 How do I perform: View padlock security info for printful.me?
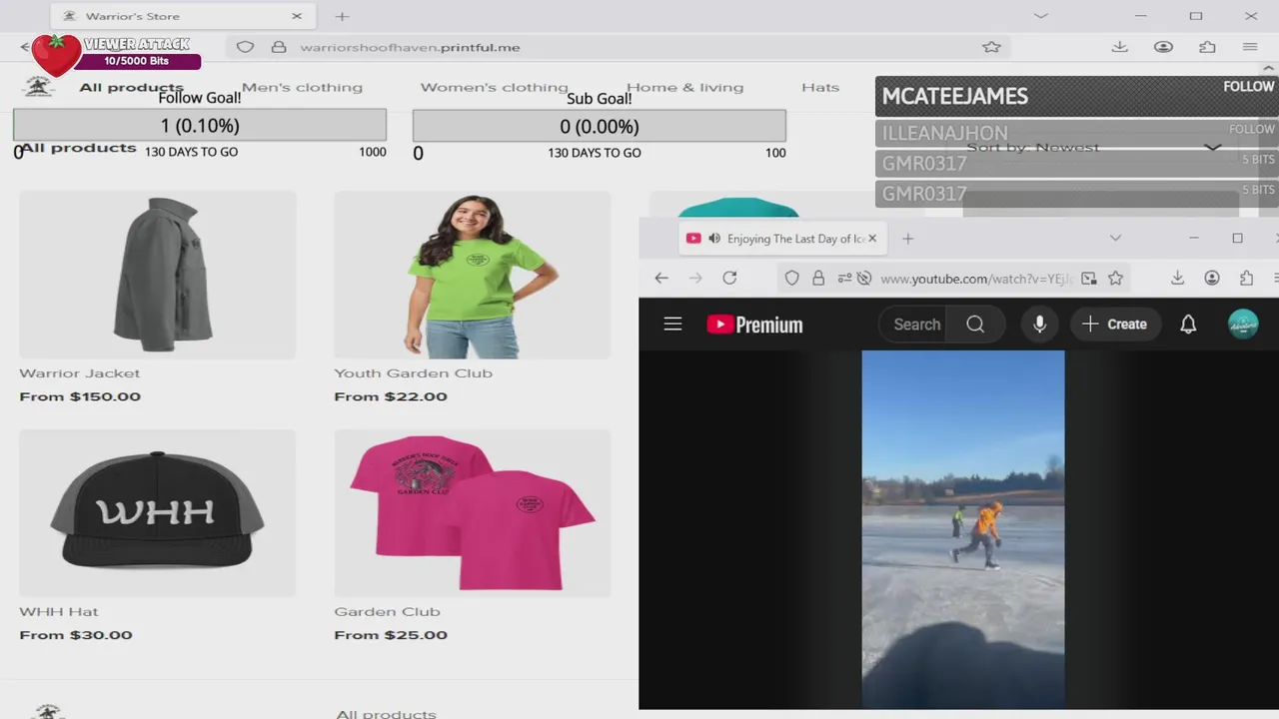click(279, 47)
